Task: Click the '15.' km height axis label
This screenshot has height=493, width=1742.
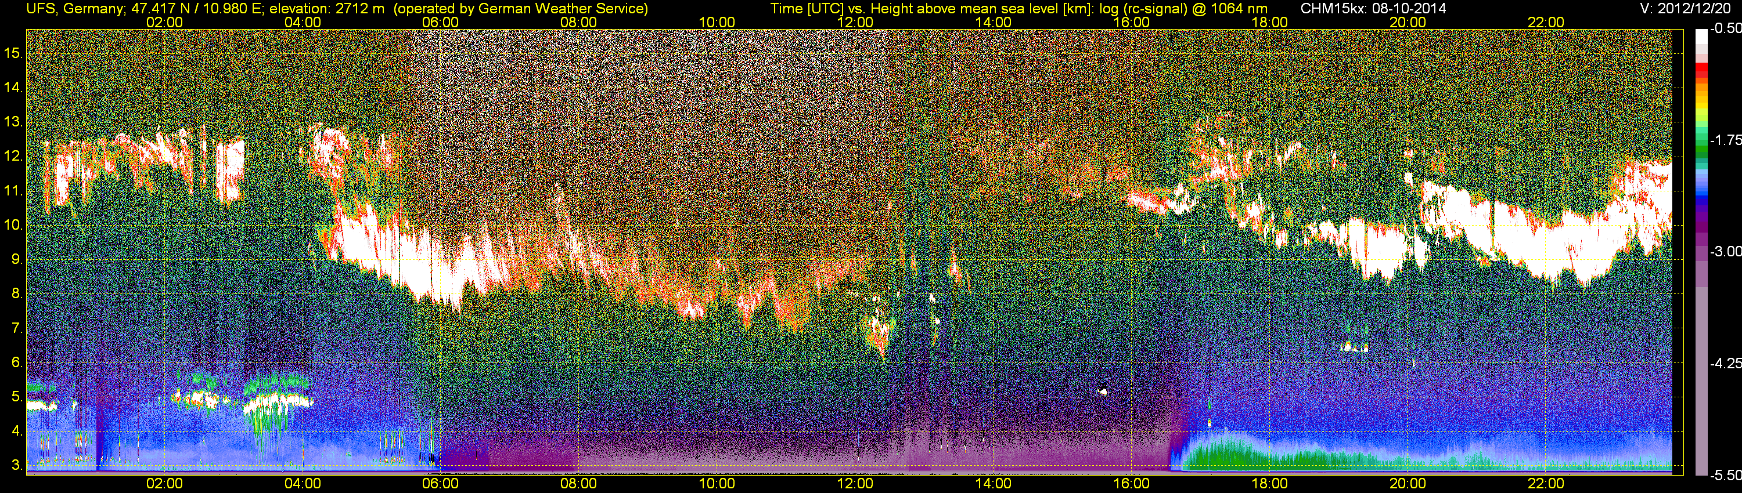Action: pyautogui.click(x=13, y=53)
